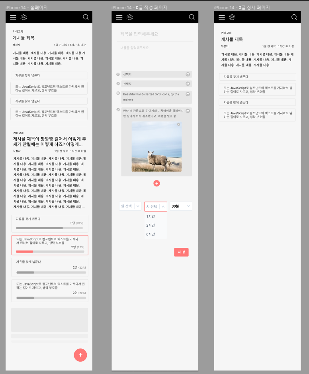Open hamburger menu in 글 작성 페이지 frame
The width and height of the screenshot is (309, 374).
coord(119,17)
